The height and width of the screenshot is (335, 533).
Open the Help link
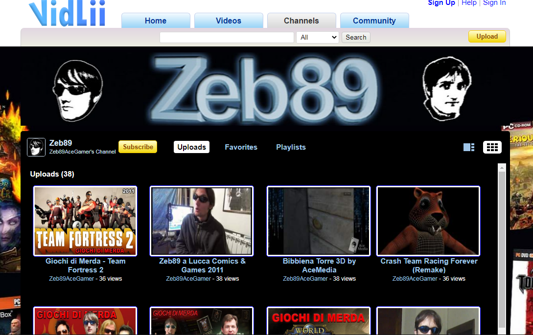tap(469, 3)
